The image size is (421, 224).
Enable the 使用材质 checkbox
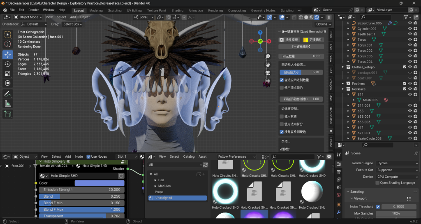click(x=282, y=117)
